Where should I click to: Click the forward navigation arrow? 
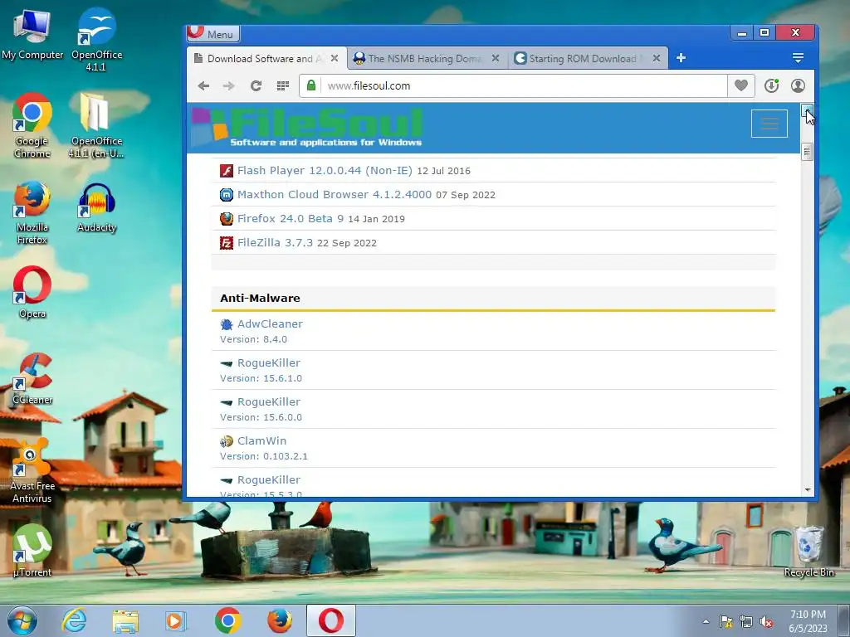point(229,85)
